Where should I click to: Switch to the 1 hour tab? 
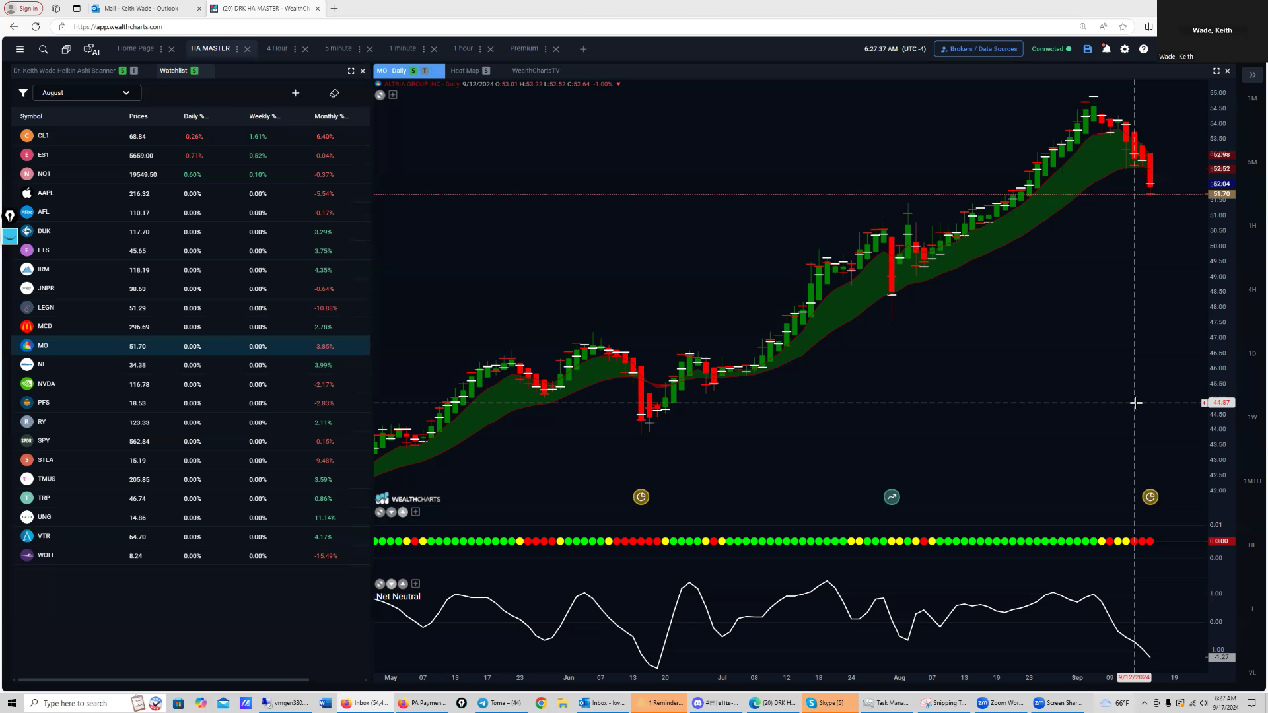click(463, 48)
